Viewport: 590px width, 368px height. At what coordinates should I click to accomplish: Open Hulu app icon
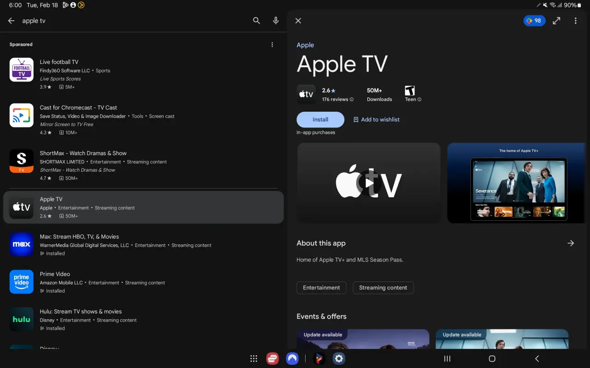coord(22,319)
